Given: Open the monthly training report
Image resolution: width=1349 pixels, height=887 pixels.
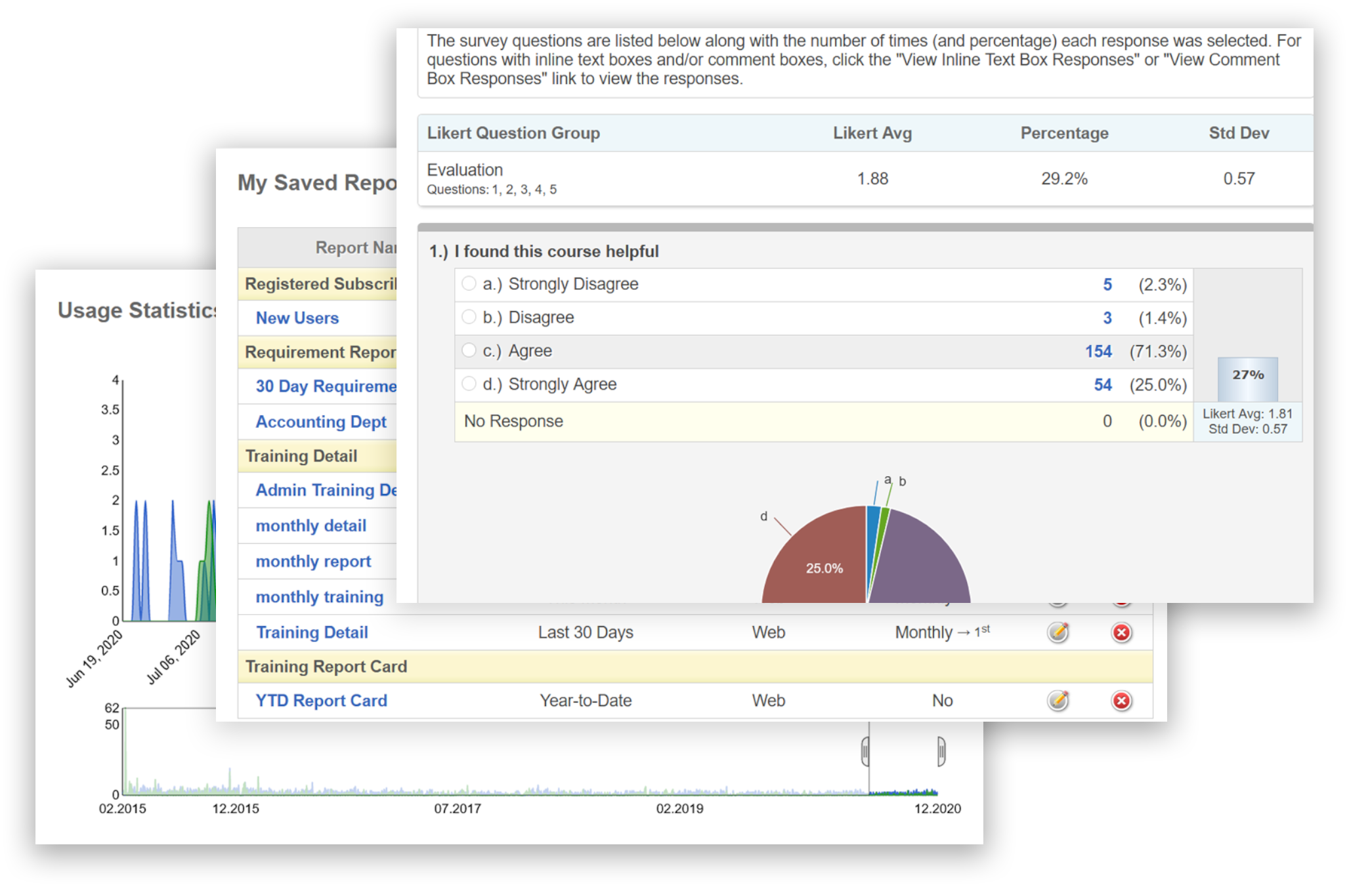Looking at the screenshot, I should tap(319, 597).
